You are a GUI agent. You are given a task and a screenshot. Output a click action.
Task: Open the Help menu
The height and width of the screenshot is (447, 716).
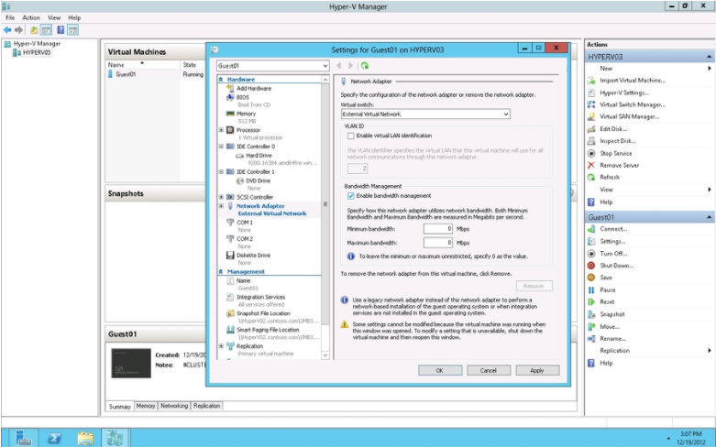coord(74,17)
